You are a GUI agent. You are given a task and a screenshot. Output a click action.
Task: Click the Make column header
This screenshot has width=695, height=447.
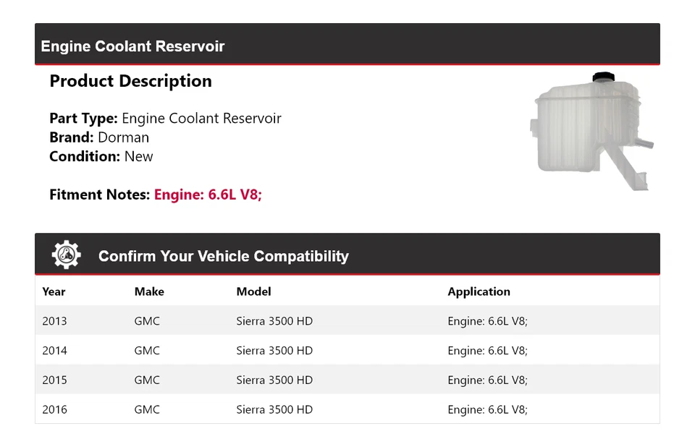click(x=148, y=291)
